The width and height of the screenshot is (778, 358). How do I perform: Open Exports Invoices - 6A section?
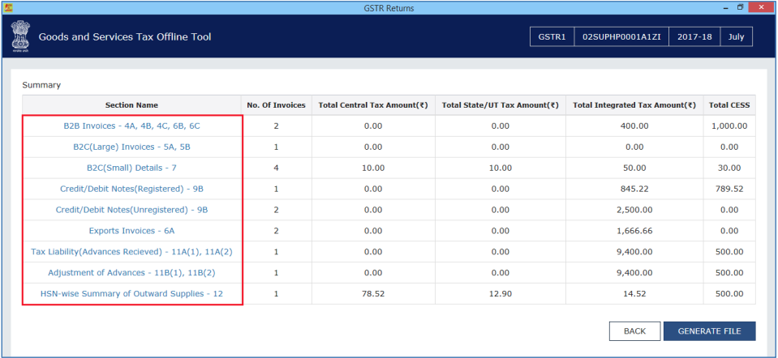coord(131,231)
